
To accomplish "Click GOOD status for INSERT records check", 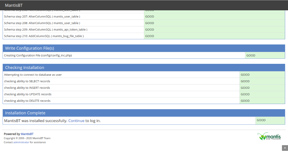I will [x=245, y=88].
